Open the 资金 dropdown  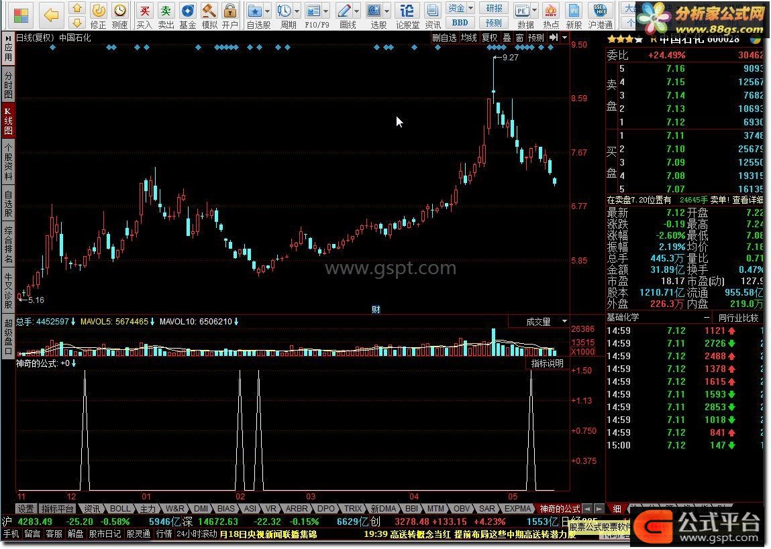[x=460, y=8]
